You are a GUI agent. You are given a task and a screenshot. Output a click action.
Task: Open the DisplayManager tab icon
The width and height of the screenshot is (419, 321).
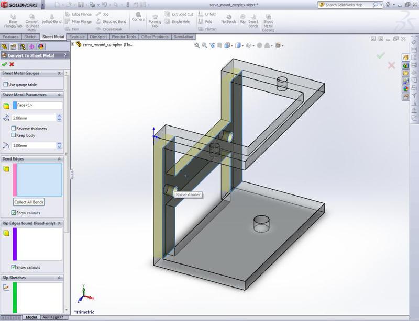[41, 47]
